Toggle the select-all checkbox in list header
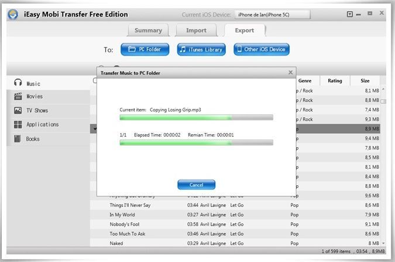The image size is (395, 262). click(95, 80)
